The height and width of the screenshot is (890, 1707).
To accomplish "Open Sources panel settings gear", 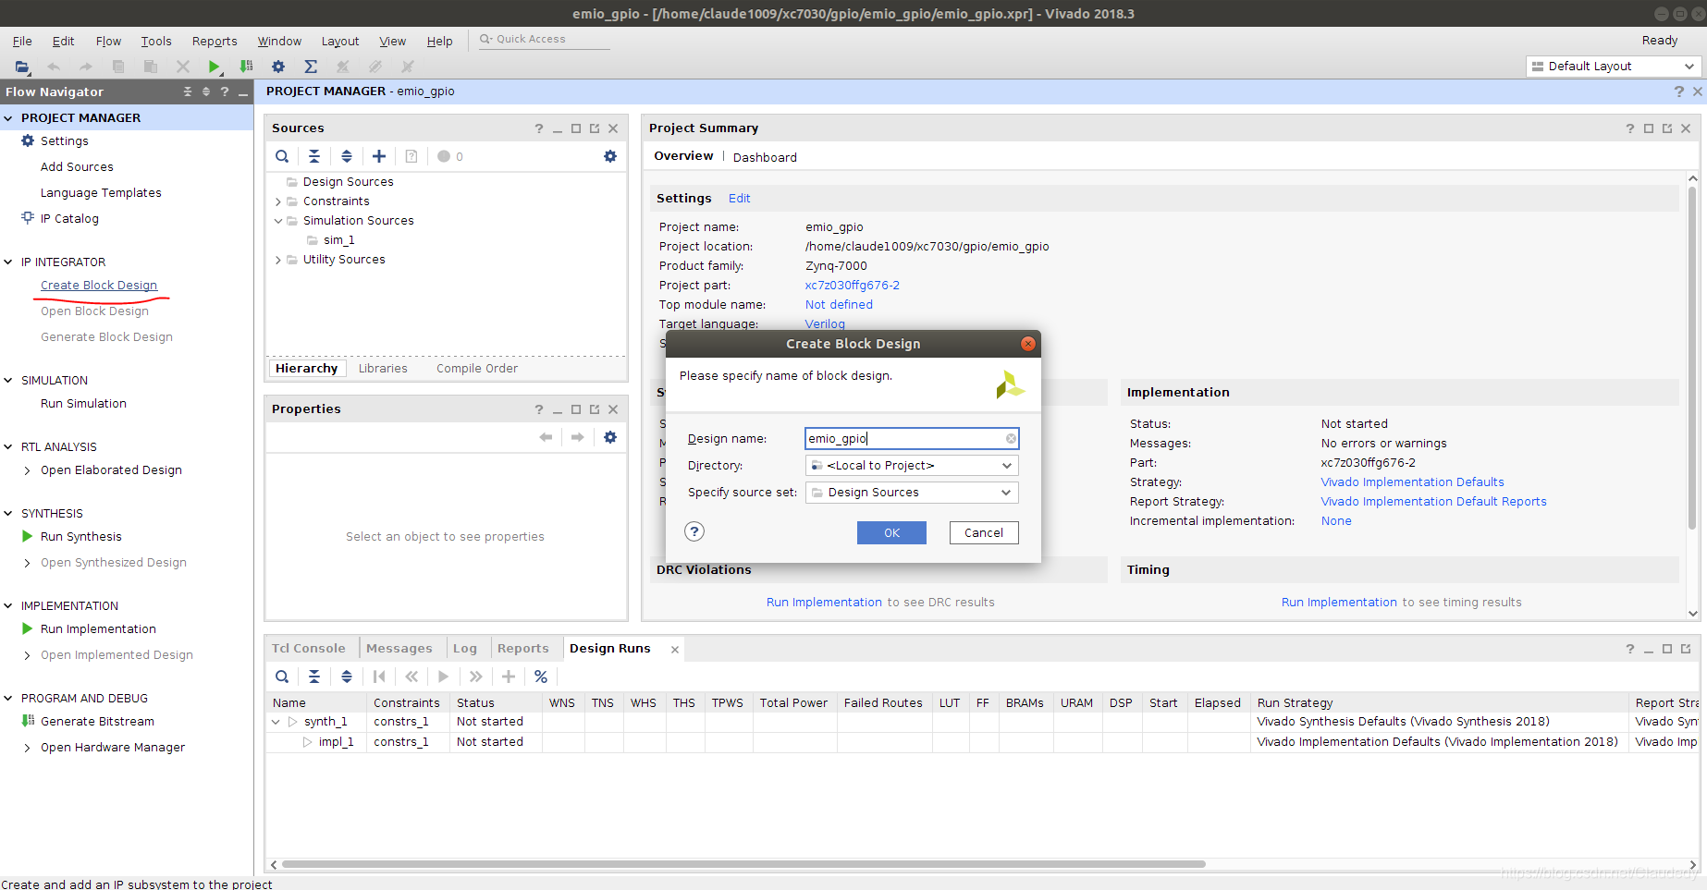I will 610,156.
